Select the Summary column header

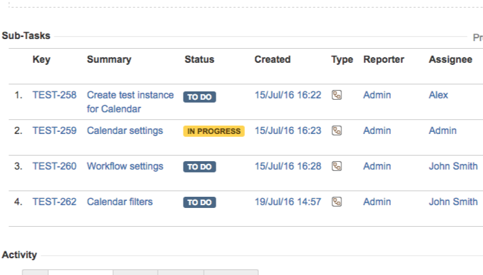[109, 59]
